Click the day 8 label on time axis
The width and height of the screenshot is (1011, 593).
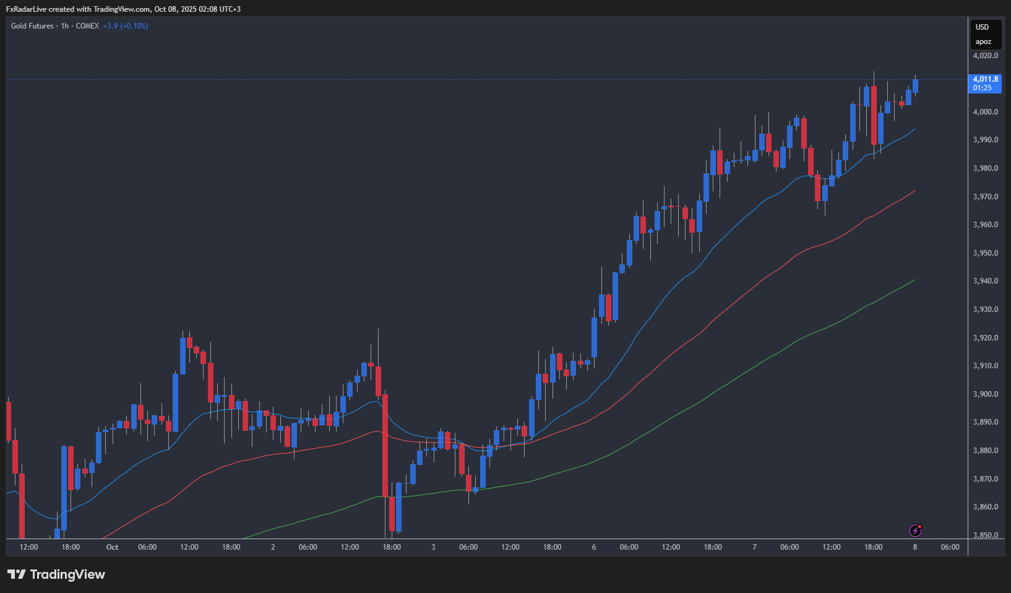[915, 547]
